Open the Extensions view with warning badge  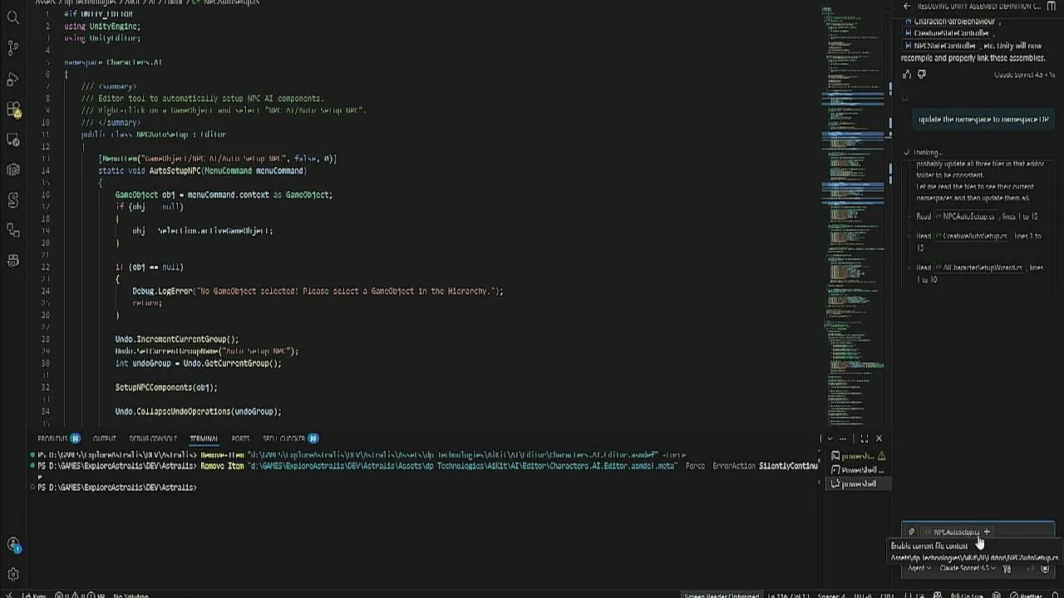click(13, 109)
